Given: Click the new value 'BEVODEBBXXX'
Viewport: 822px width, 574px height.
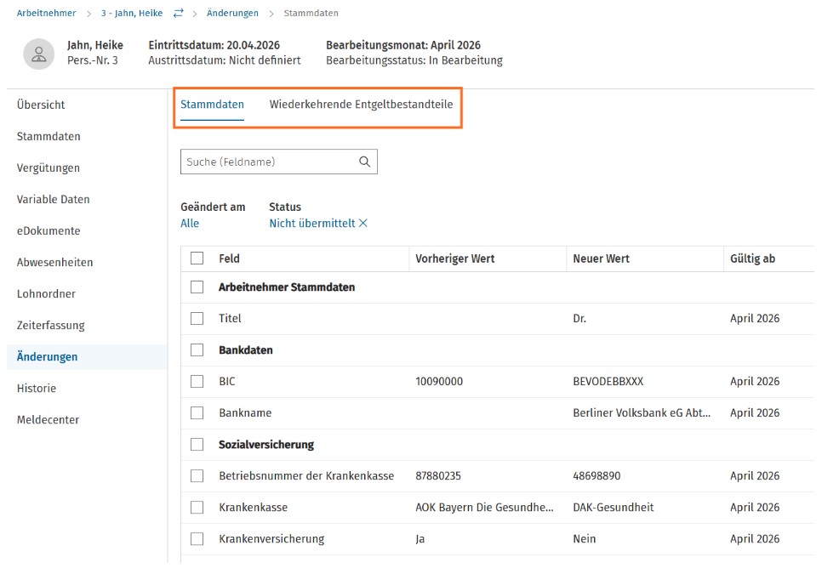Looking at the screenshot, I should (608, 381).
